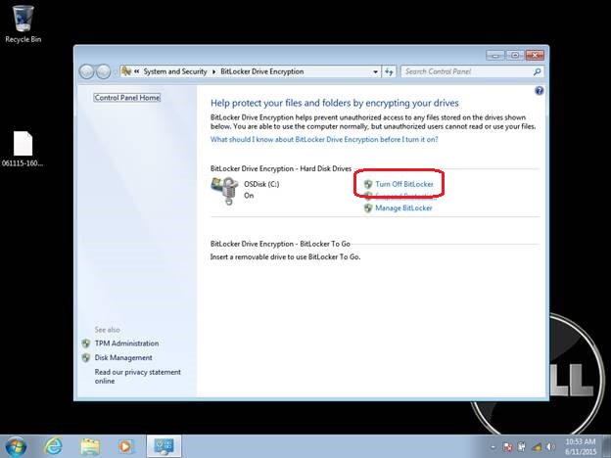The width and height of the screenshot is (611, 458).
Task: Click Turn Off BitLocker link
Action: click(x=404, y=184)
